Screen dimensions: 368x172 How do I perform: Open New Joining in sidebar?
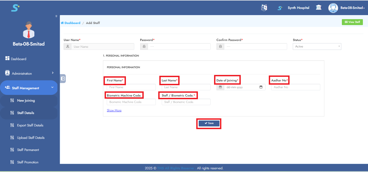tap(26, 101)
